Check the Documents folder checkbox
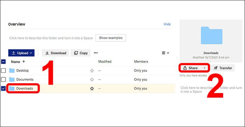 [x=3, y=79]
